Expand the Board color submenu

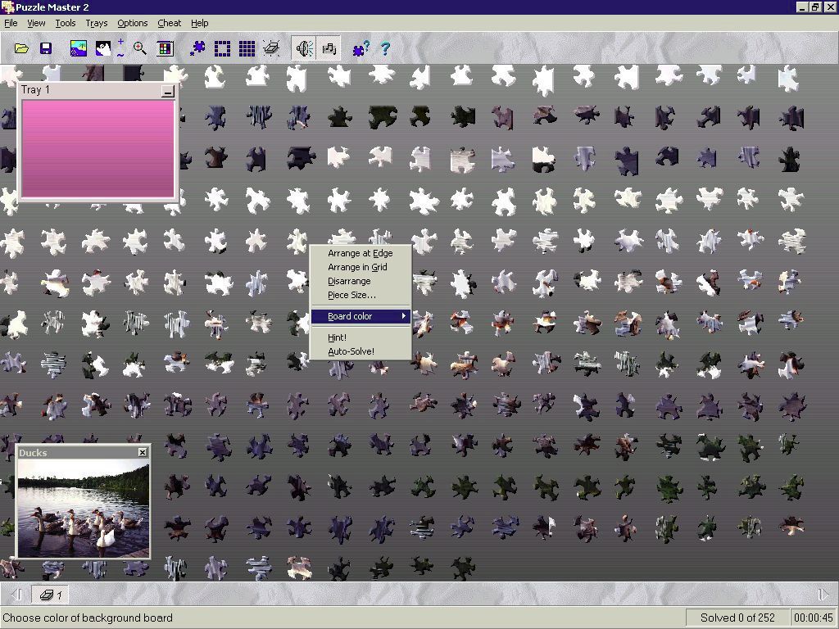(361, 316)
